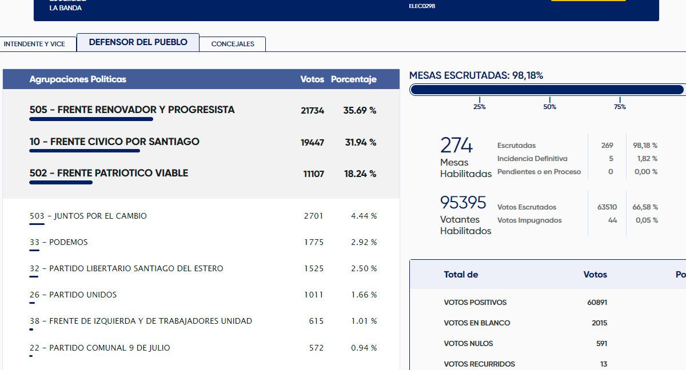Click the 50% marker under progress bar
The height and width of the screenshot is (370, 686).
click(549, 106)
